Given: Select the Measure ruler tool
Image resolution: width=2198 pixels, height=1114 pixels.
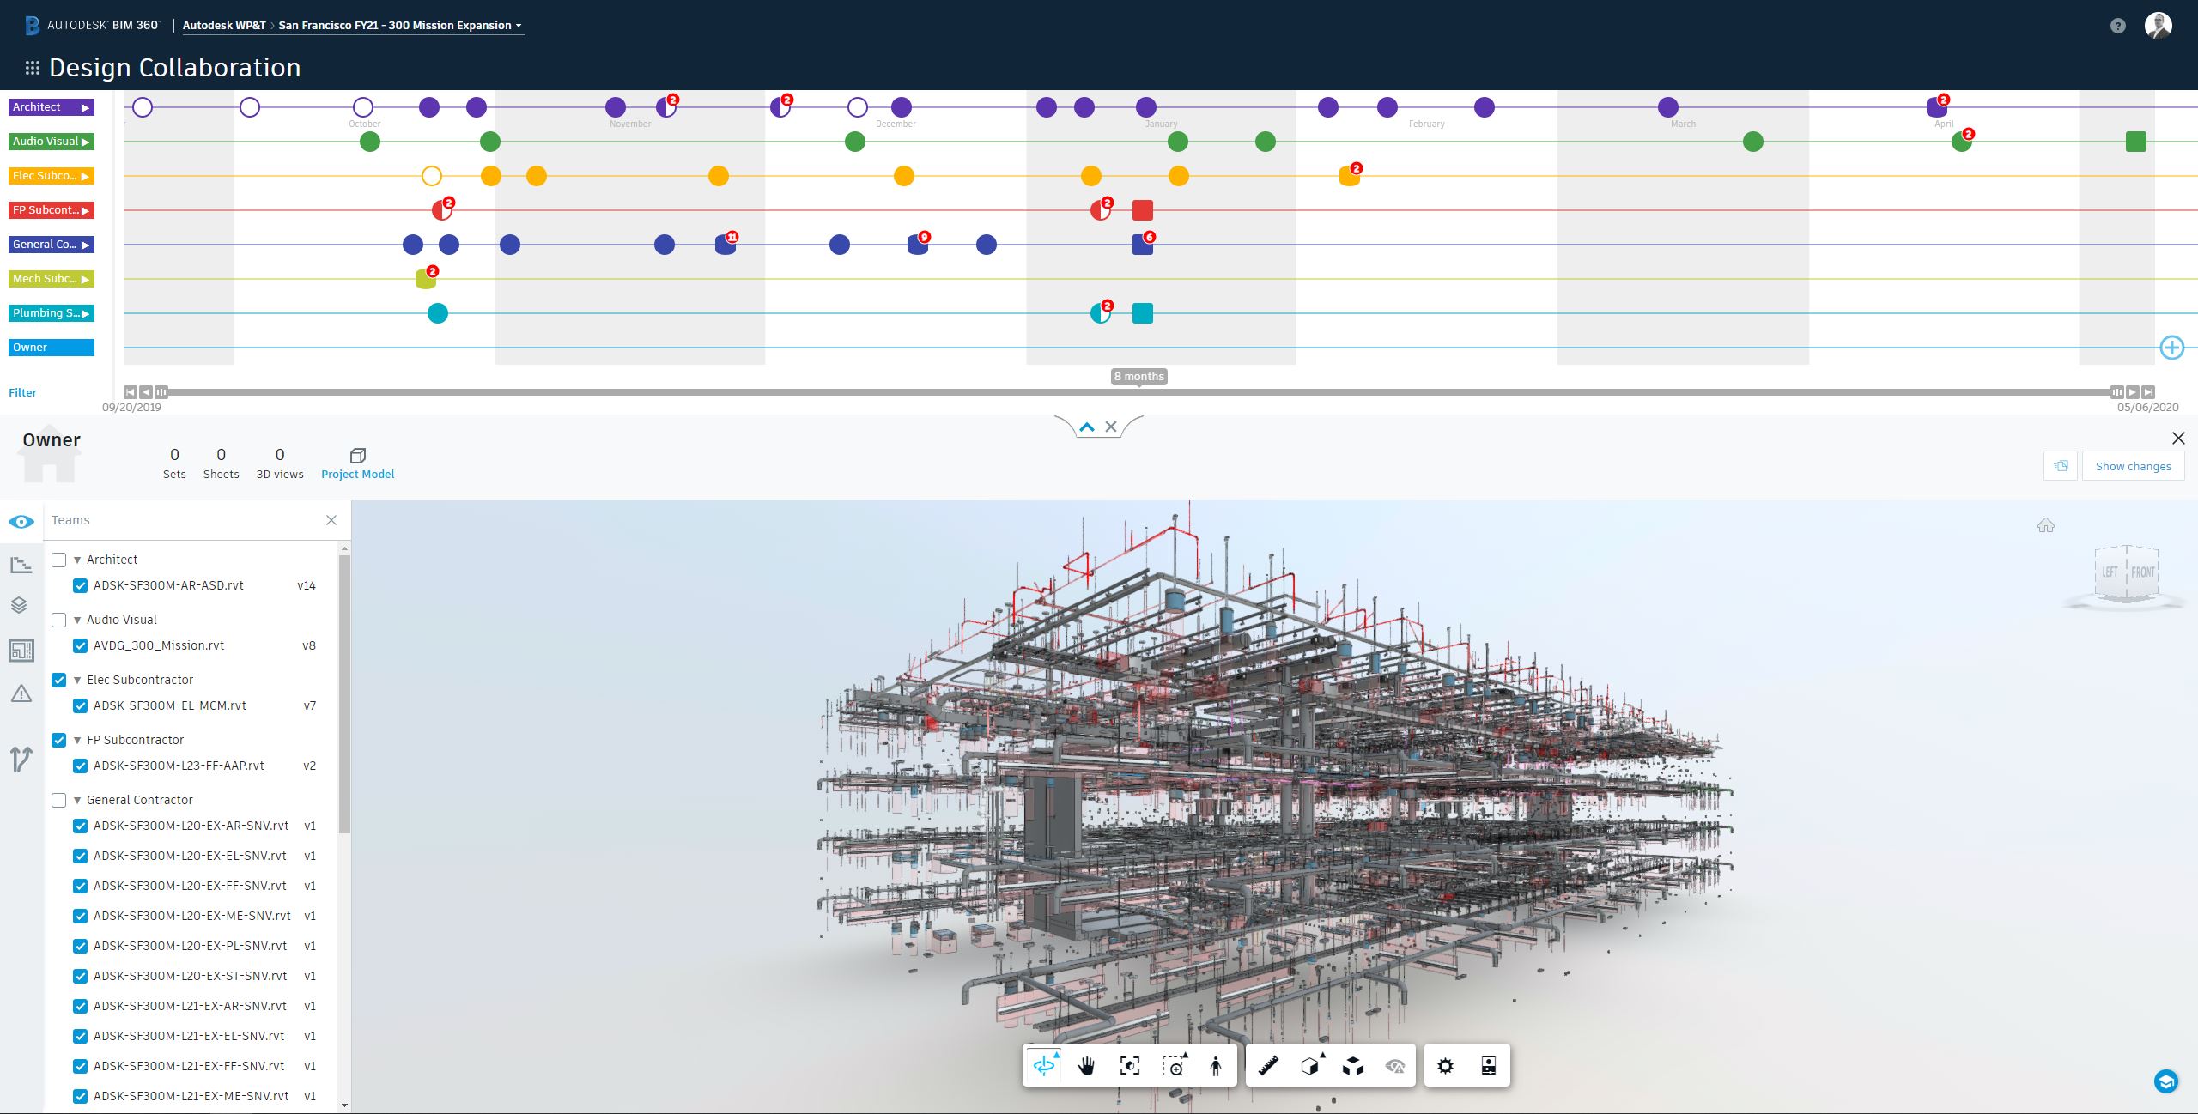Looking at the screenshot, I should coord(1268,1066).
